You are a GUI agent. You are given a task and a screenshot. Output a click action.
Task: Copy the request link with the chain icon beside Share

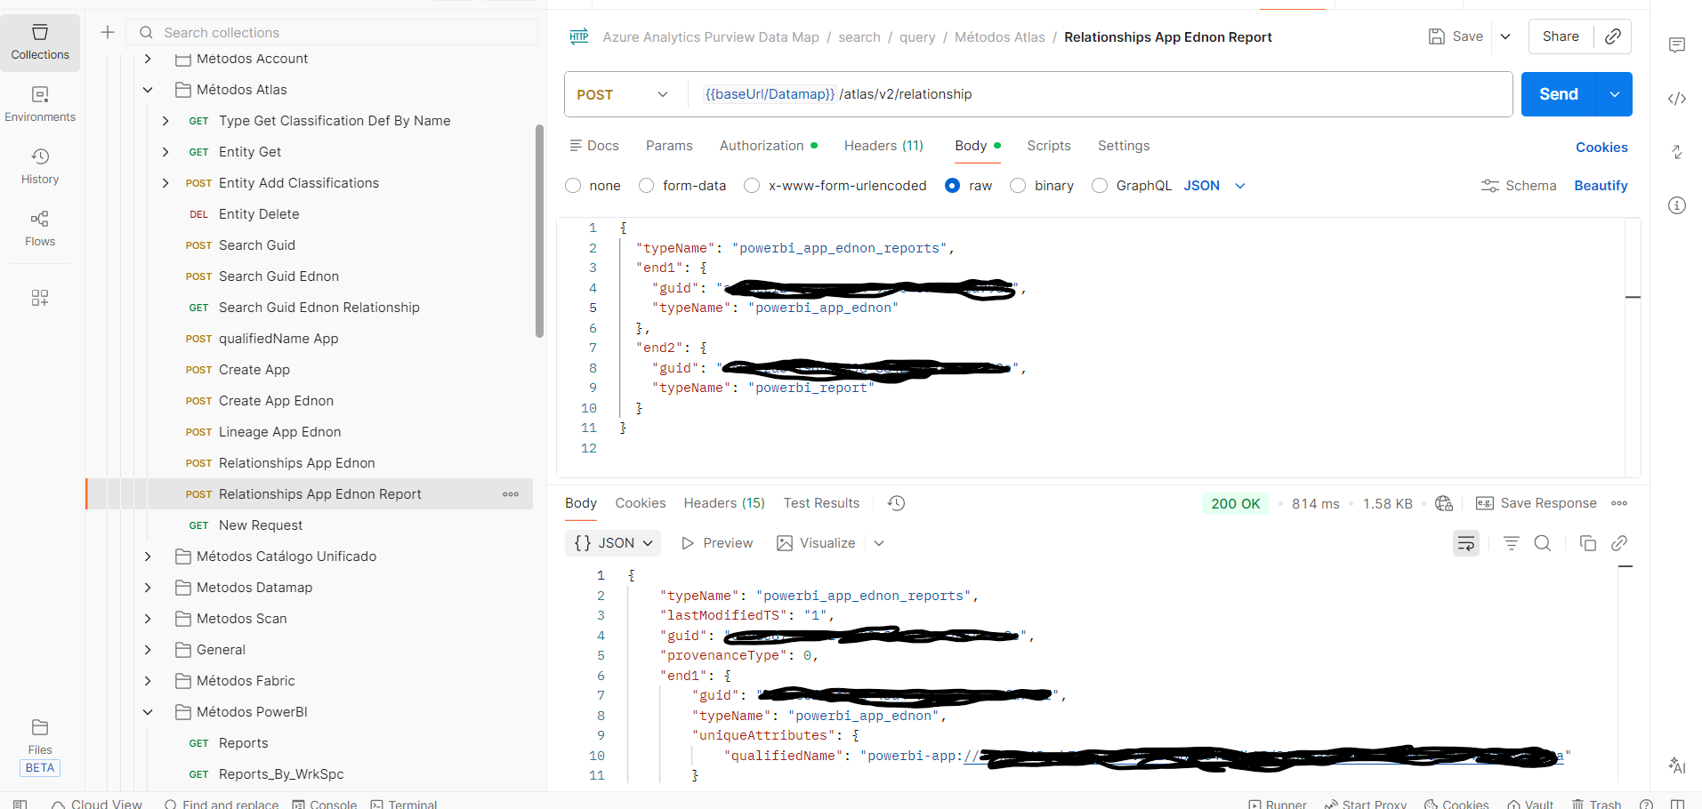coord(1613,36)
